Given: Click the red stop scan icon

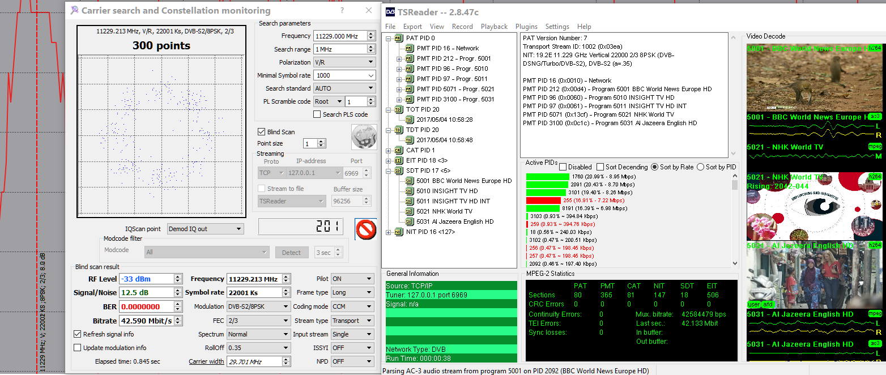Looking at the screenshot, I should tap(365, 229).
